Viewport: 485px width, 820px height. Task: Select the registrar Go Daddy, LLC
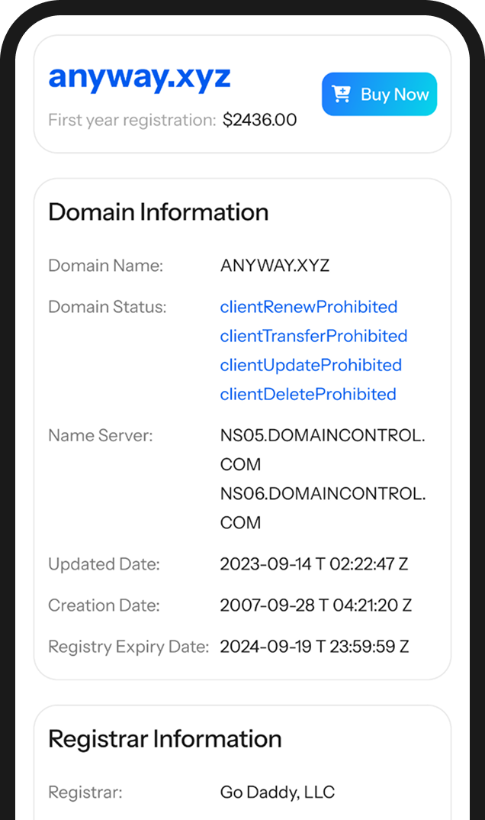click(278, 793)
